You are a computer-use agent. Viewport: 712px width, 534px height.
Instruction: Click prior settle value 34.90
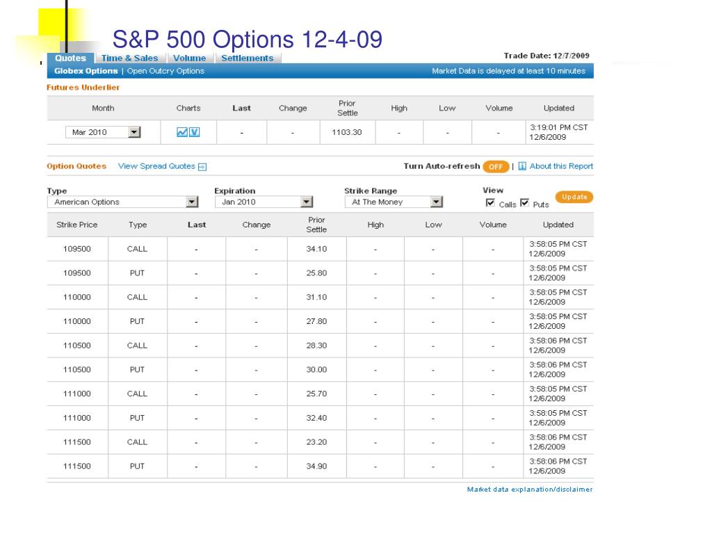(316, 466)
